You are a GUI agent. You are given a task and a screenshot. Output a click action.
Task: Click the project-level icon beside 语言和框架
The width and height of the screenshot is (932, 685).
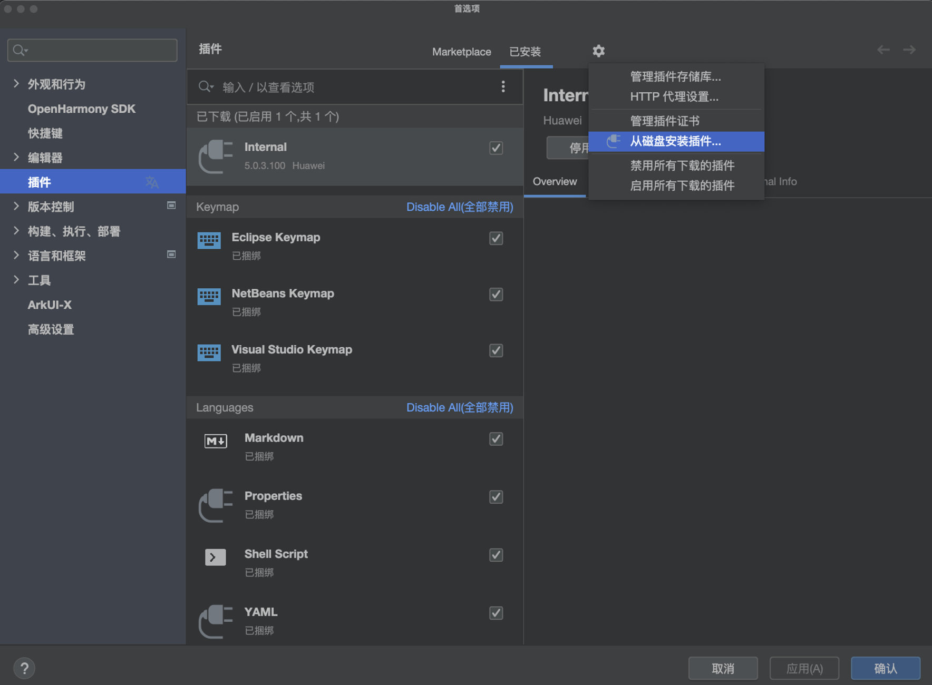pyautogui.click(x=171, y=255)
